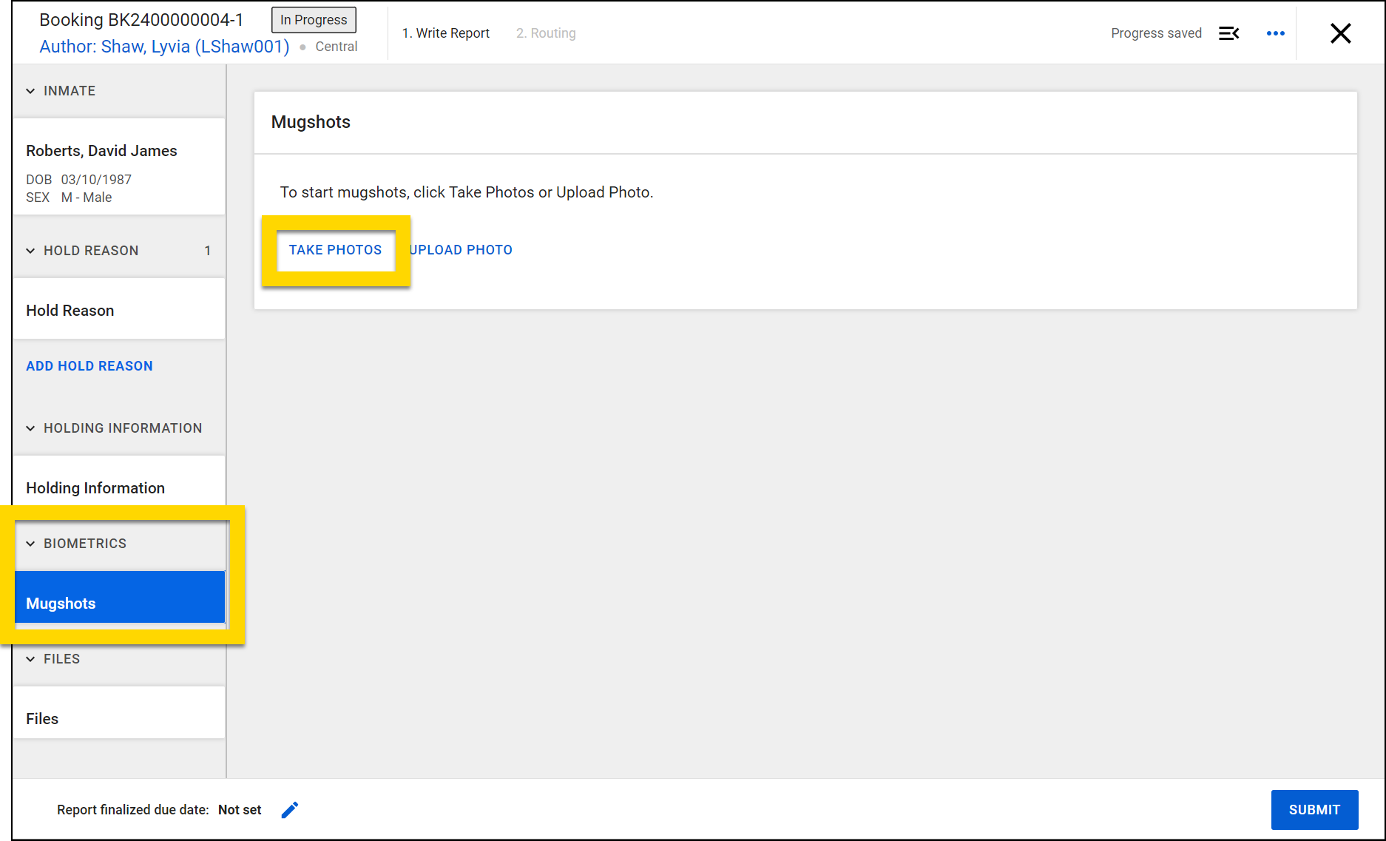Open the three-dot more options menu
1386x841 pixels.
coord(1275,33)
